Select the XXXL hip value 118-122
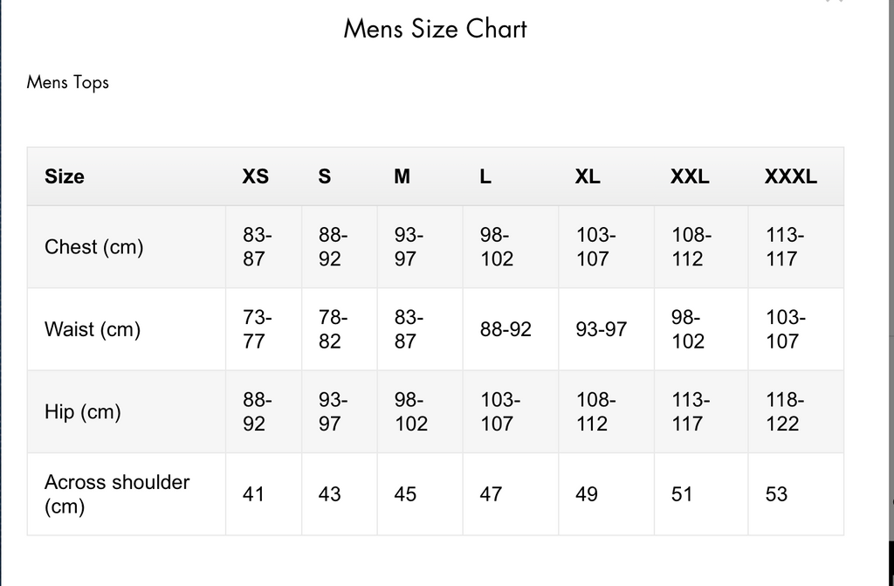Screen dimensions: 894x586 (x=783, y=412)
